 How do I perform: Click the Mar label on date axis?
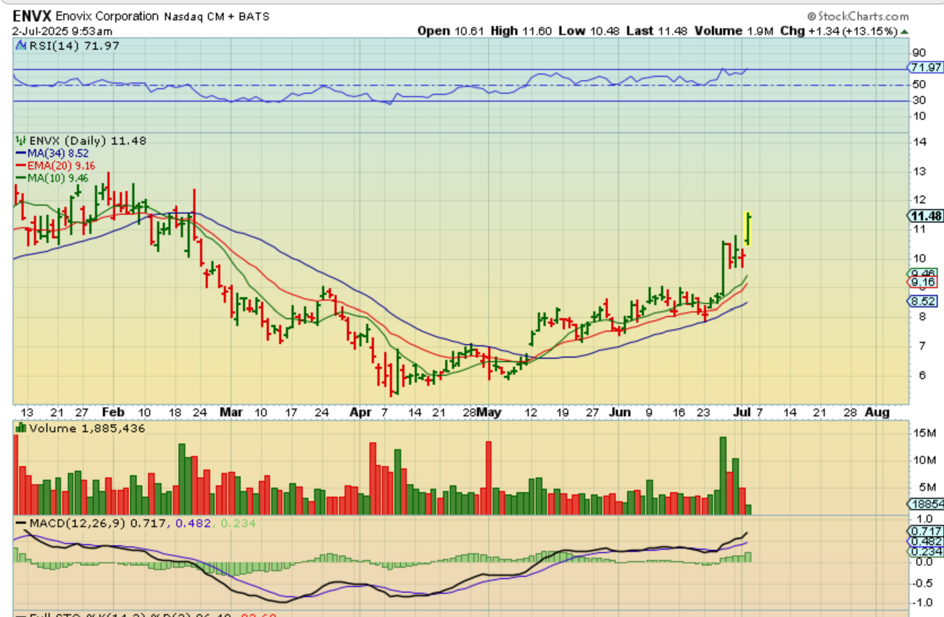[x=231, y=412]
